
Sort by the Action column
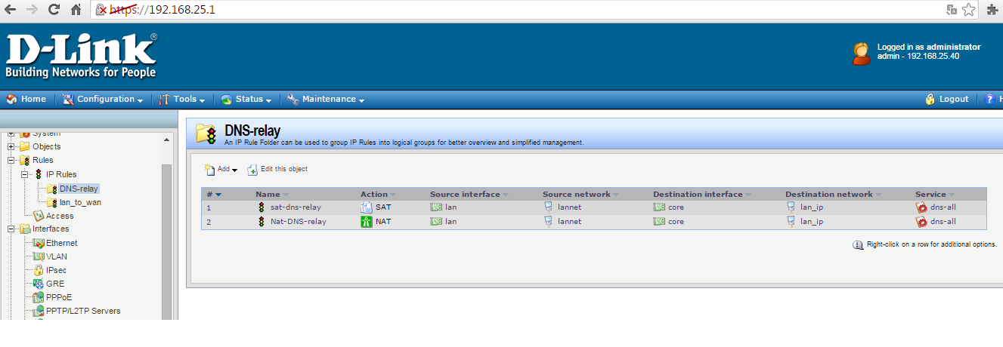(378, 195)
